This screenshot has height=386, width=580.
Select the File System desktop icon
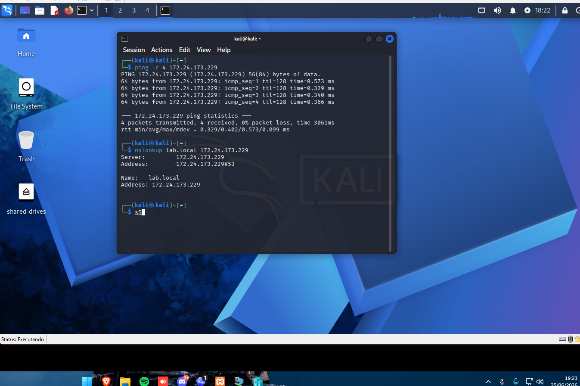26,94
